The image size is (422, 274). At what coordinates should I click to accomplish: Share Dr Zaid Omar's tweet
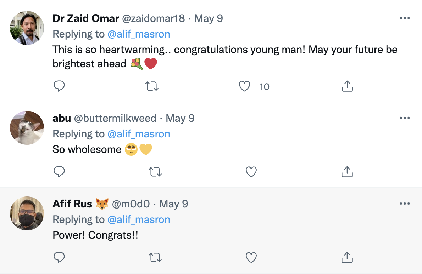coord(347,86)
